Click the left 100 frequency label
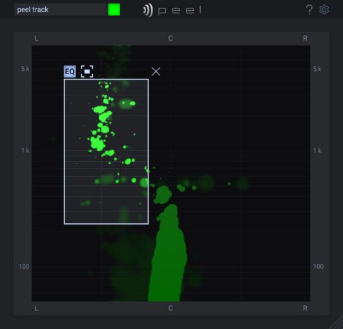This screenshot has width=343, height=329. pyautogui.click(x=24, y=266)
